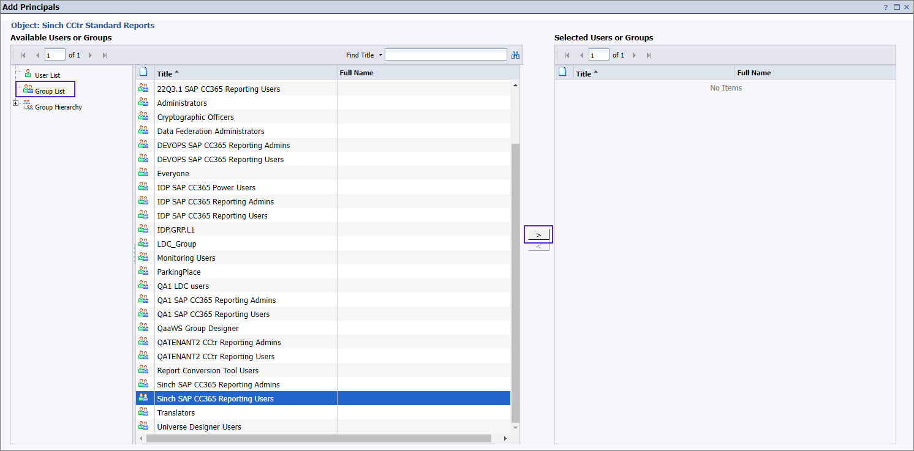Click the help question mark icon
Viewport: 914px width, 451px height.
886,7
